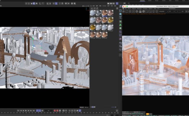Expand the PT kernel dropdown in Live Viewer

tap(172, 11)
